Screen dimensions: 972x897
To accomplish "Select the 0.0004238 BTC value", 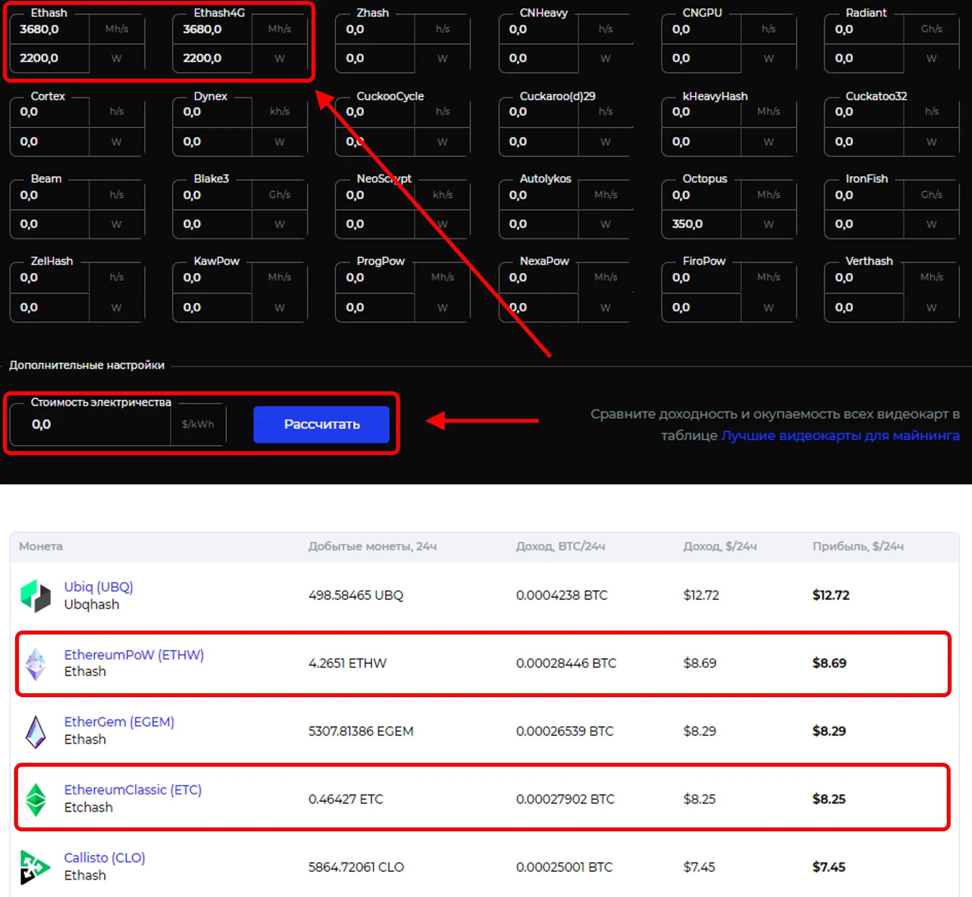I will pos(562,596).
